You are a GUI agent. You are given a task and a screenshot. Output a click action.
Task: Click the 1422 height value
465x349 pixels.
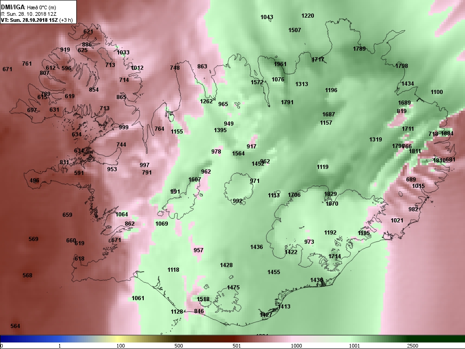coord(291,252)
